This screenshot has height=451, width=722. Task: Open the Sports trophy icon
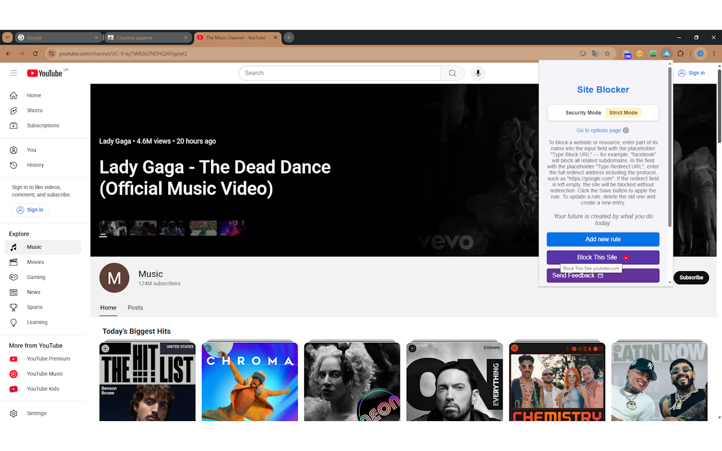[x=14, y=307]
